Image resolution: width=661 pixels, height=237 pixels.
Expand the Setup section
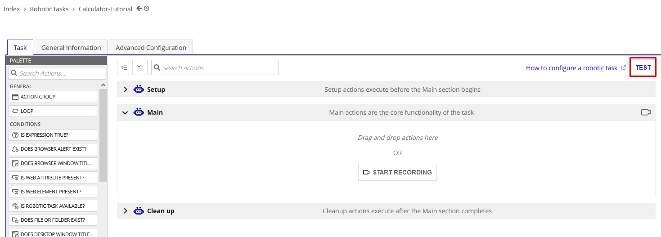[x=126, y=89]
